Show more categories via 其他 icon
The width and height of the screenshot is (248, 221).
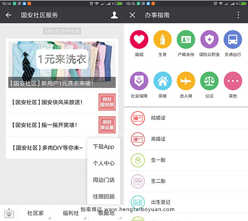233,81
